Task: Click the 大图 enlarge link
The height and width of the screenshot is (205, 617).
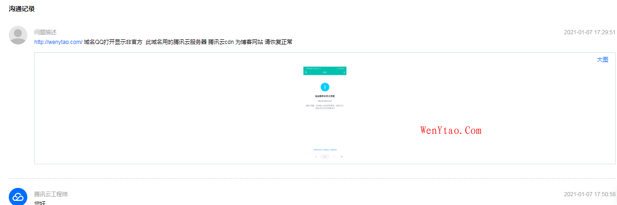Action: [x=602, y=60]
